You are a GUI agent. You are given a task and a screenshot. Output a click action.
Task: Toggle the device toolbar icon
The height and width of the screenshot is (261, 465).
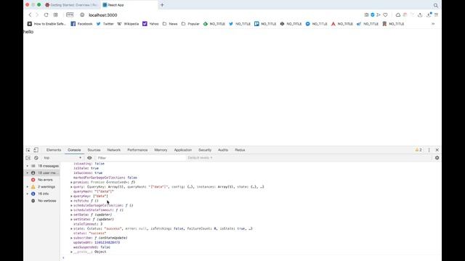(x=36, y=150)
